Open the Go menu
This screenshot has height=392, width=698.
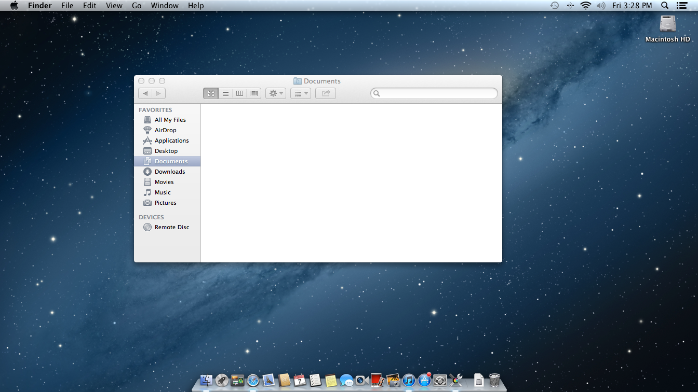coord(137,6)
